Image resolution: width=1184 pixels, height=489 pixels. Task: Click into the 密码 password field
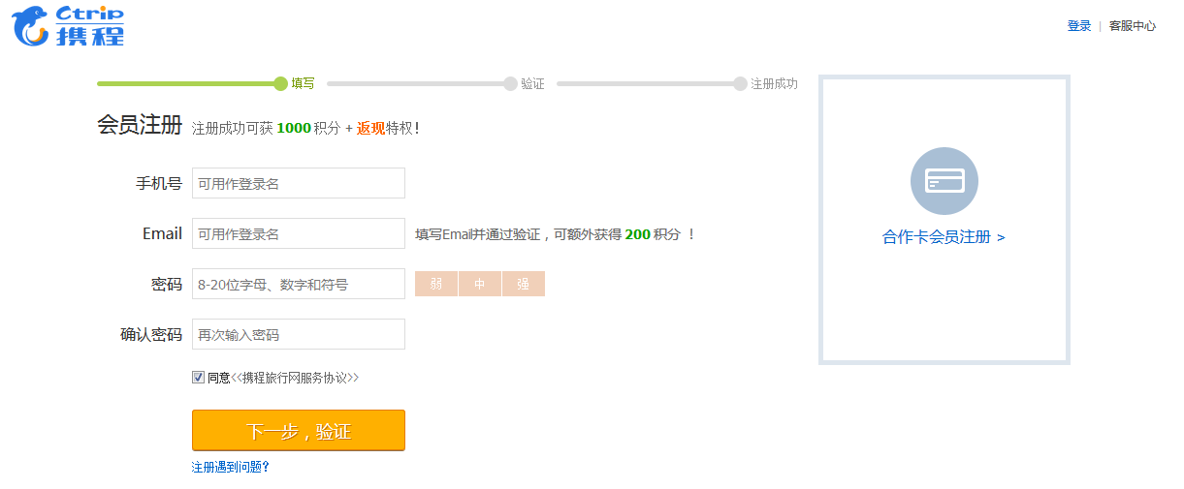pos(298,284)
